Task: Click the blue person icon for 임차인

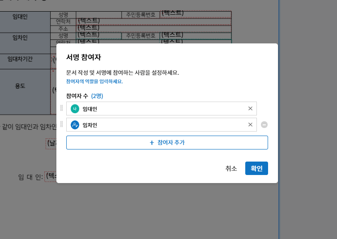Action: pyautogui.click(x=75, y=125)
